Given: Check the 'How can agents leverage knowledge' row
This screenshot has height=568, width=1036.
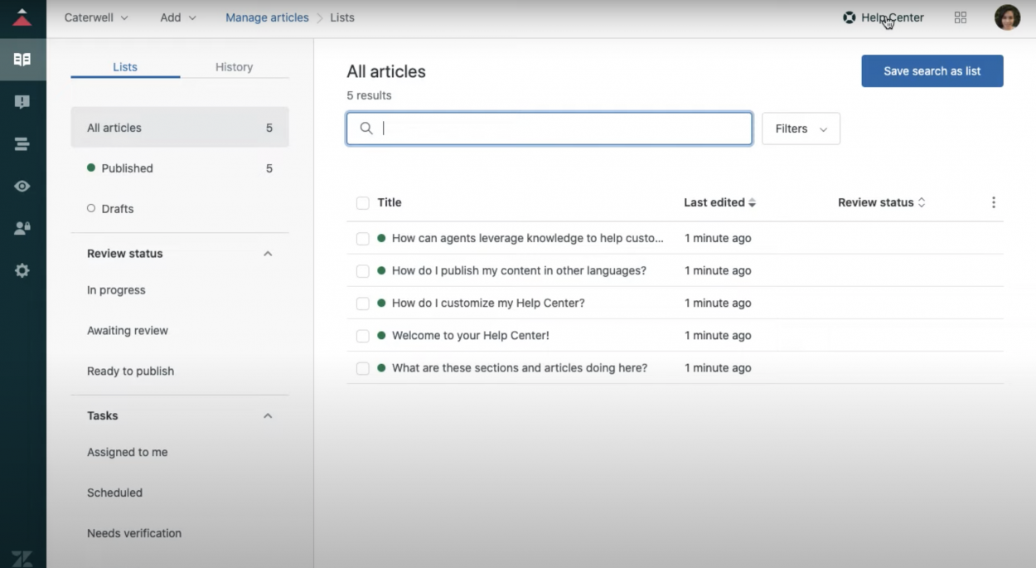Looking at the screenshot, I should click(x=362, y=239).
